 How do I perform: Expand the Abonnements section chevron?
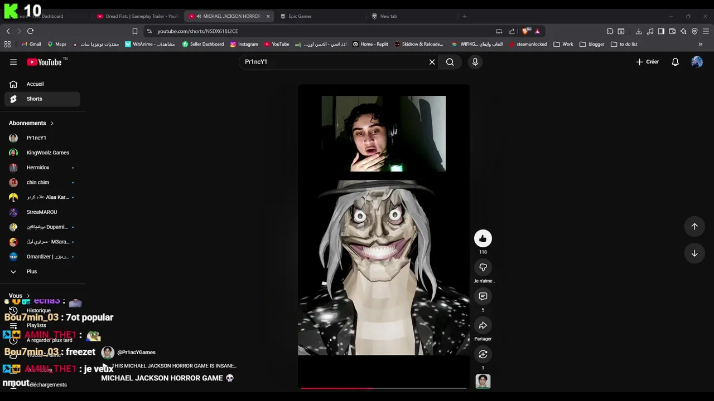coord(52,123)
